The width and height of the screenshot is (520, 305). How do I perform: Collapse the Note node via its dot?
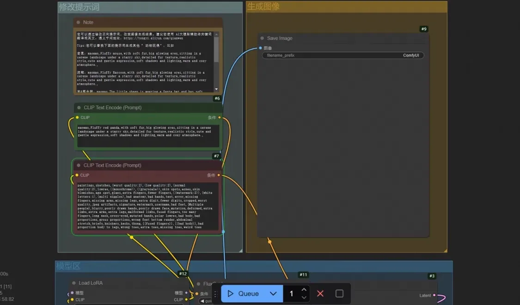[x=78, y=22]
